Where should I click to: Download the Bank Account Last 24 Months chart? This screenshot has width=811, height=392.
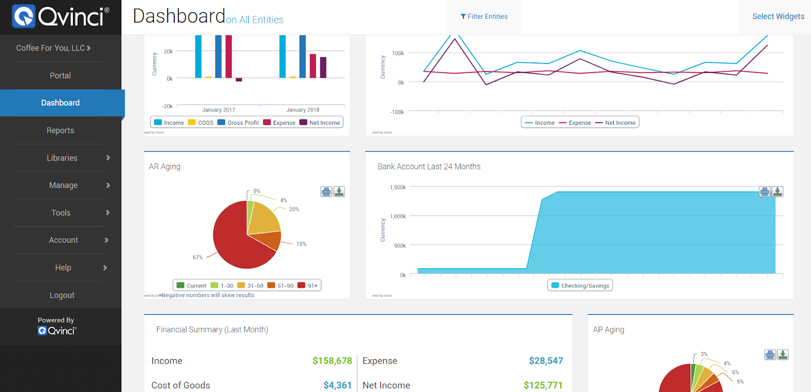point(778,192)
